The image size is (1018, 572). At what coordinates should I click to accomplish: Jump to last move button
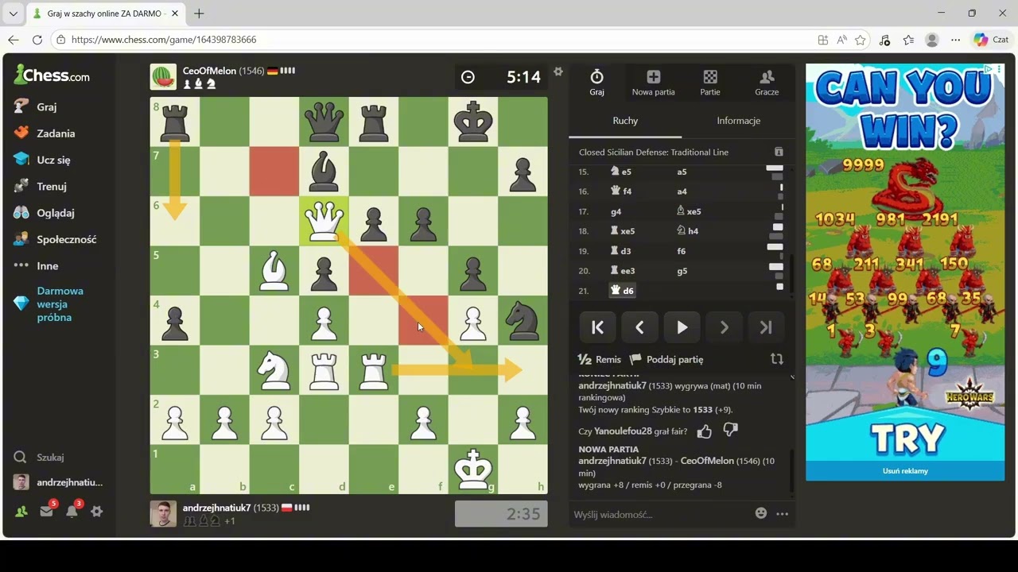[766, 327]
